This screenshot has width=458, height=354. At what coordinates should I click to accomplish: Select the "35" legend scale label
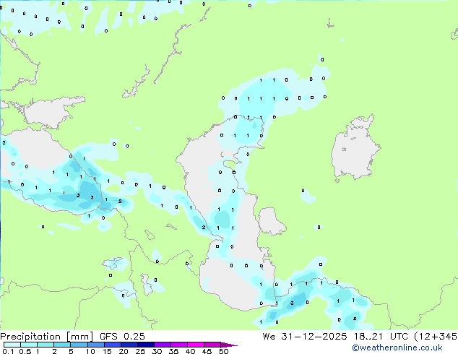coord(173,351)
